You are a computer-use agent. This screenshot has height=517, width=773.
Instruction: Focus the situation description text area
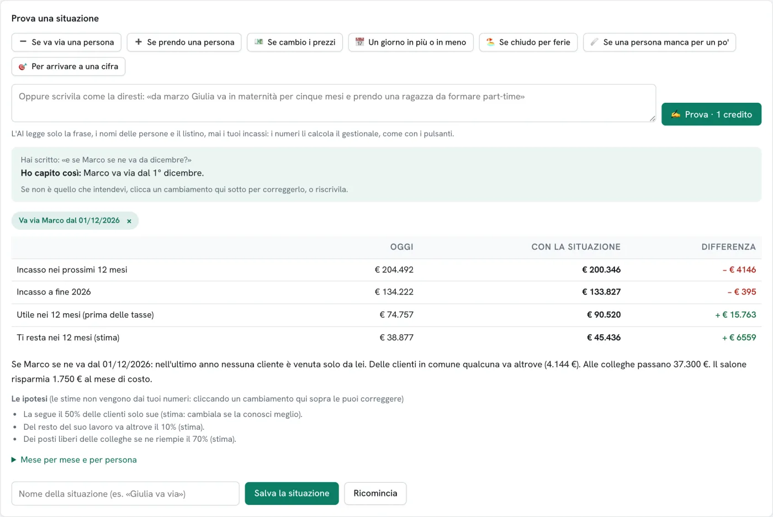(333, 103)
